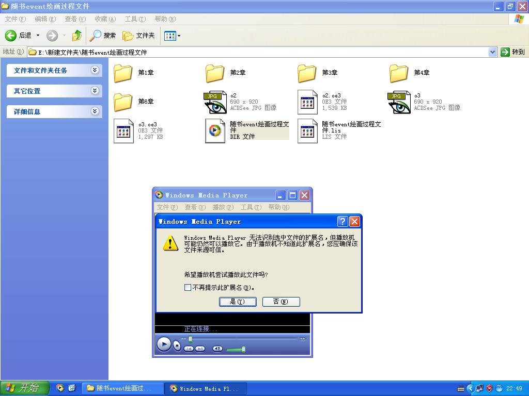Open the Explorer 文件(F) menu
Image resolution: width=529 pixels, height=396 pixels.
[15, 19]
